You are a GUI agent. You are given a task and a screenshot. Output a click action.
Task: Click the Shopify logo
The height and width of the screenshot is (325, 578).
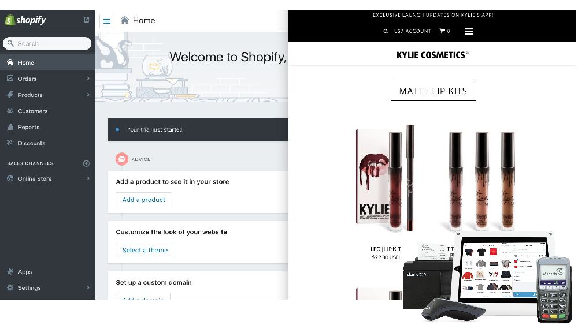click(25, 20)
